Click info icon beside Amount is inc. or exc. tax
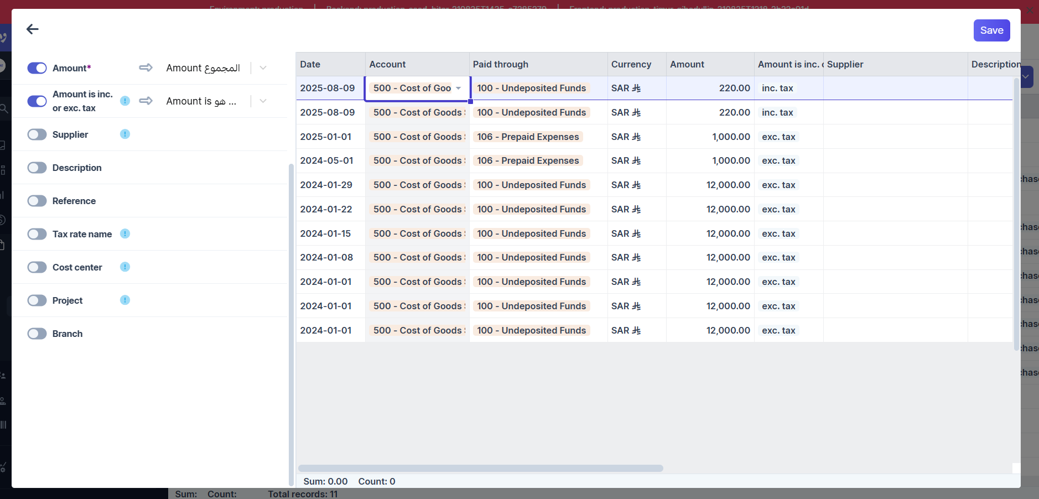The image size is (1039, 499). pos(125,101)
